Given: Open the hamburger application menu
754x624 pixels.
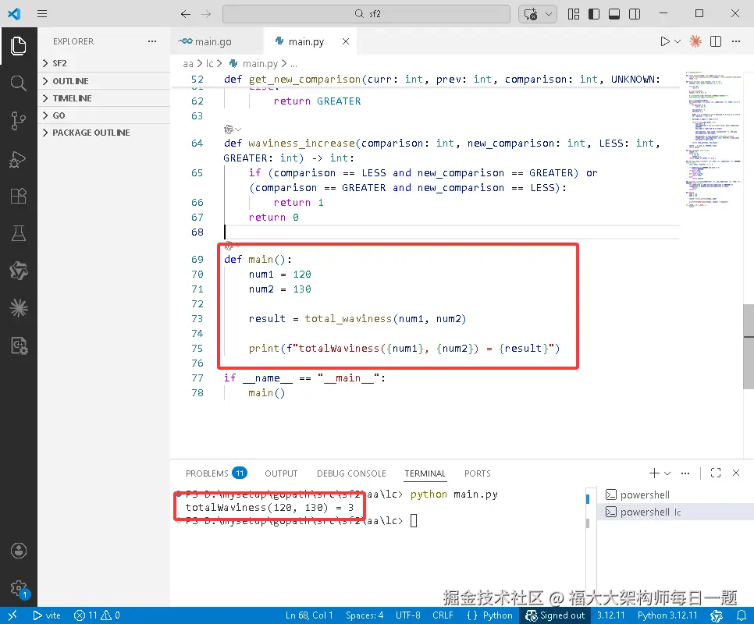Looking at the screenshot, I should pos(42,13).
